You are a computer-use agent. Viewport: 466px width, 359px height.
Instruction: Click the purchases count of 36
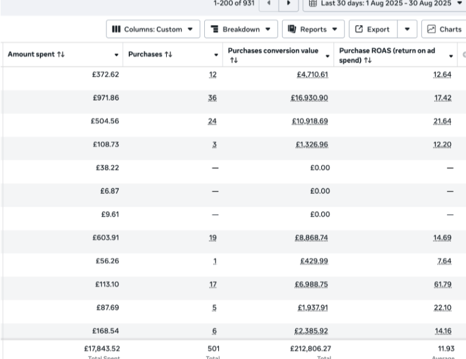212,98
